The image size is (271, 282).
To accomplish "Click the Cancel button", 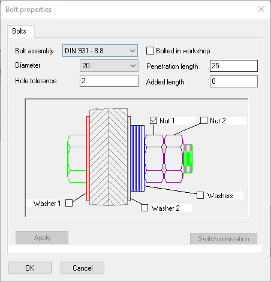I will pyautogui.click(x=82, y=268).
